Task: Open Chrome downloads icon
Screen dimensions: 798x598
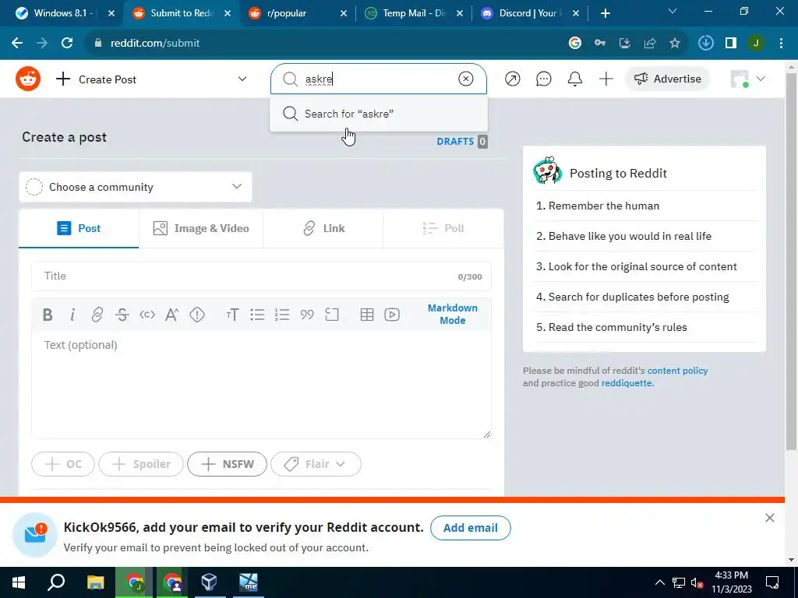Action: pyautogui.click(x=705, y=44)
